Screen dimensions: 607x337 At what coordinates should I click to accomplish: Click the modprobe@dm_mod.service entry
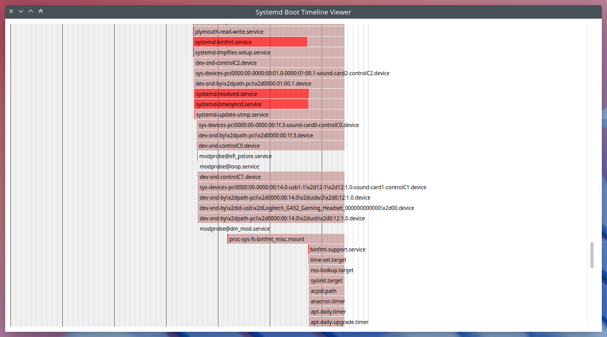point(234,229)
